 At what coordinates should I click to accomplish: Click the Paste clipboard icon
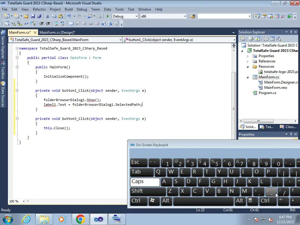(x=61, y=16)
